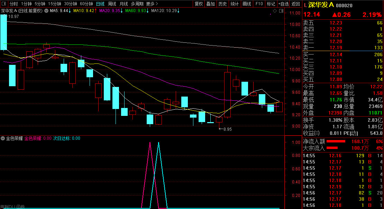The image size is (384, 209).
Task: Click the diamond marker icon above chart
Action: [x=275, y=11]
